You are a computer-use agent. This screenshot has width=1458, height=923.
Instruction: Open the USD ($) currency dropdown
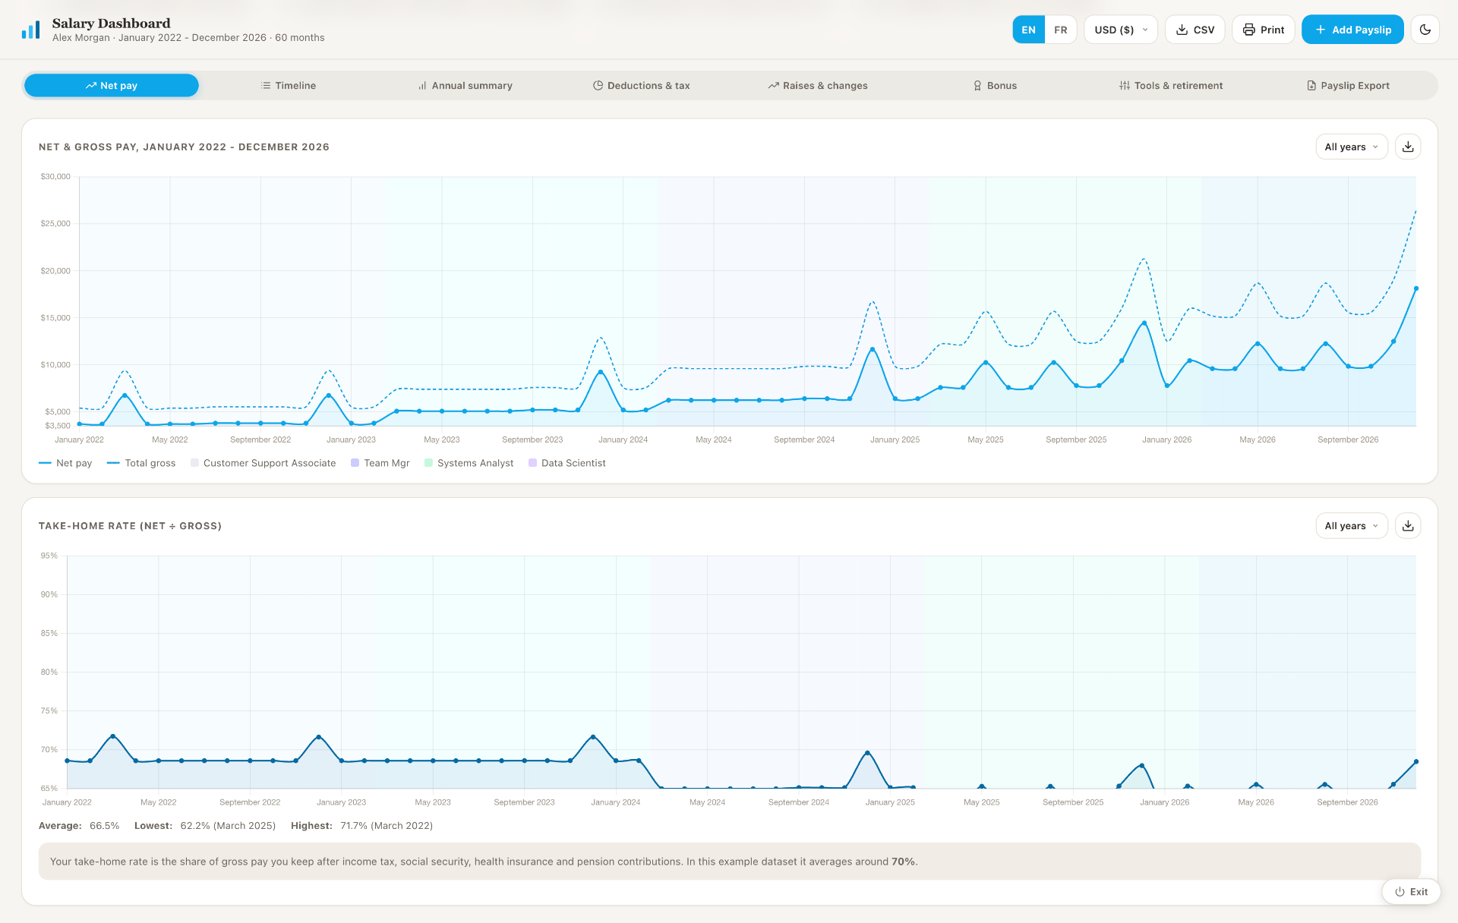point(1121,30)
